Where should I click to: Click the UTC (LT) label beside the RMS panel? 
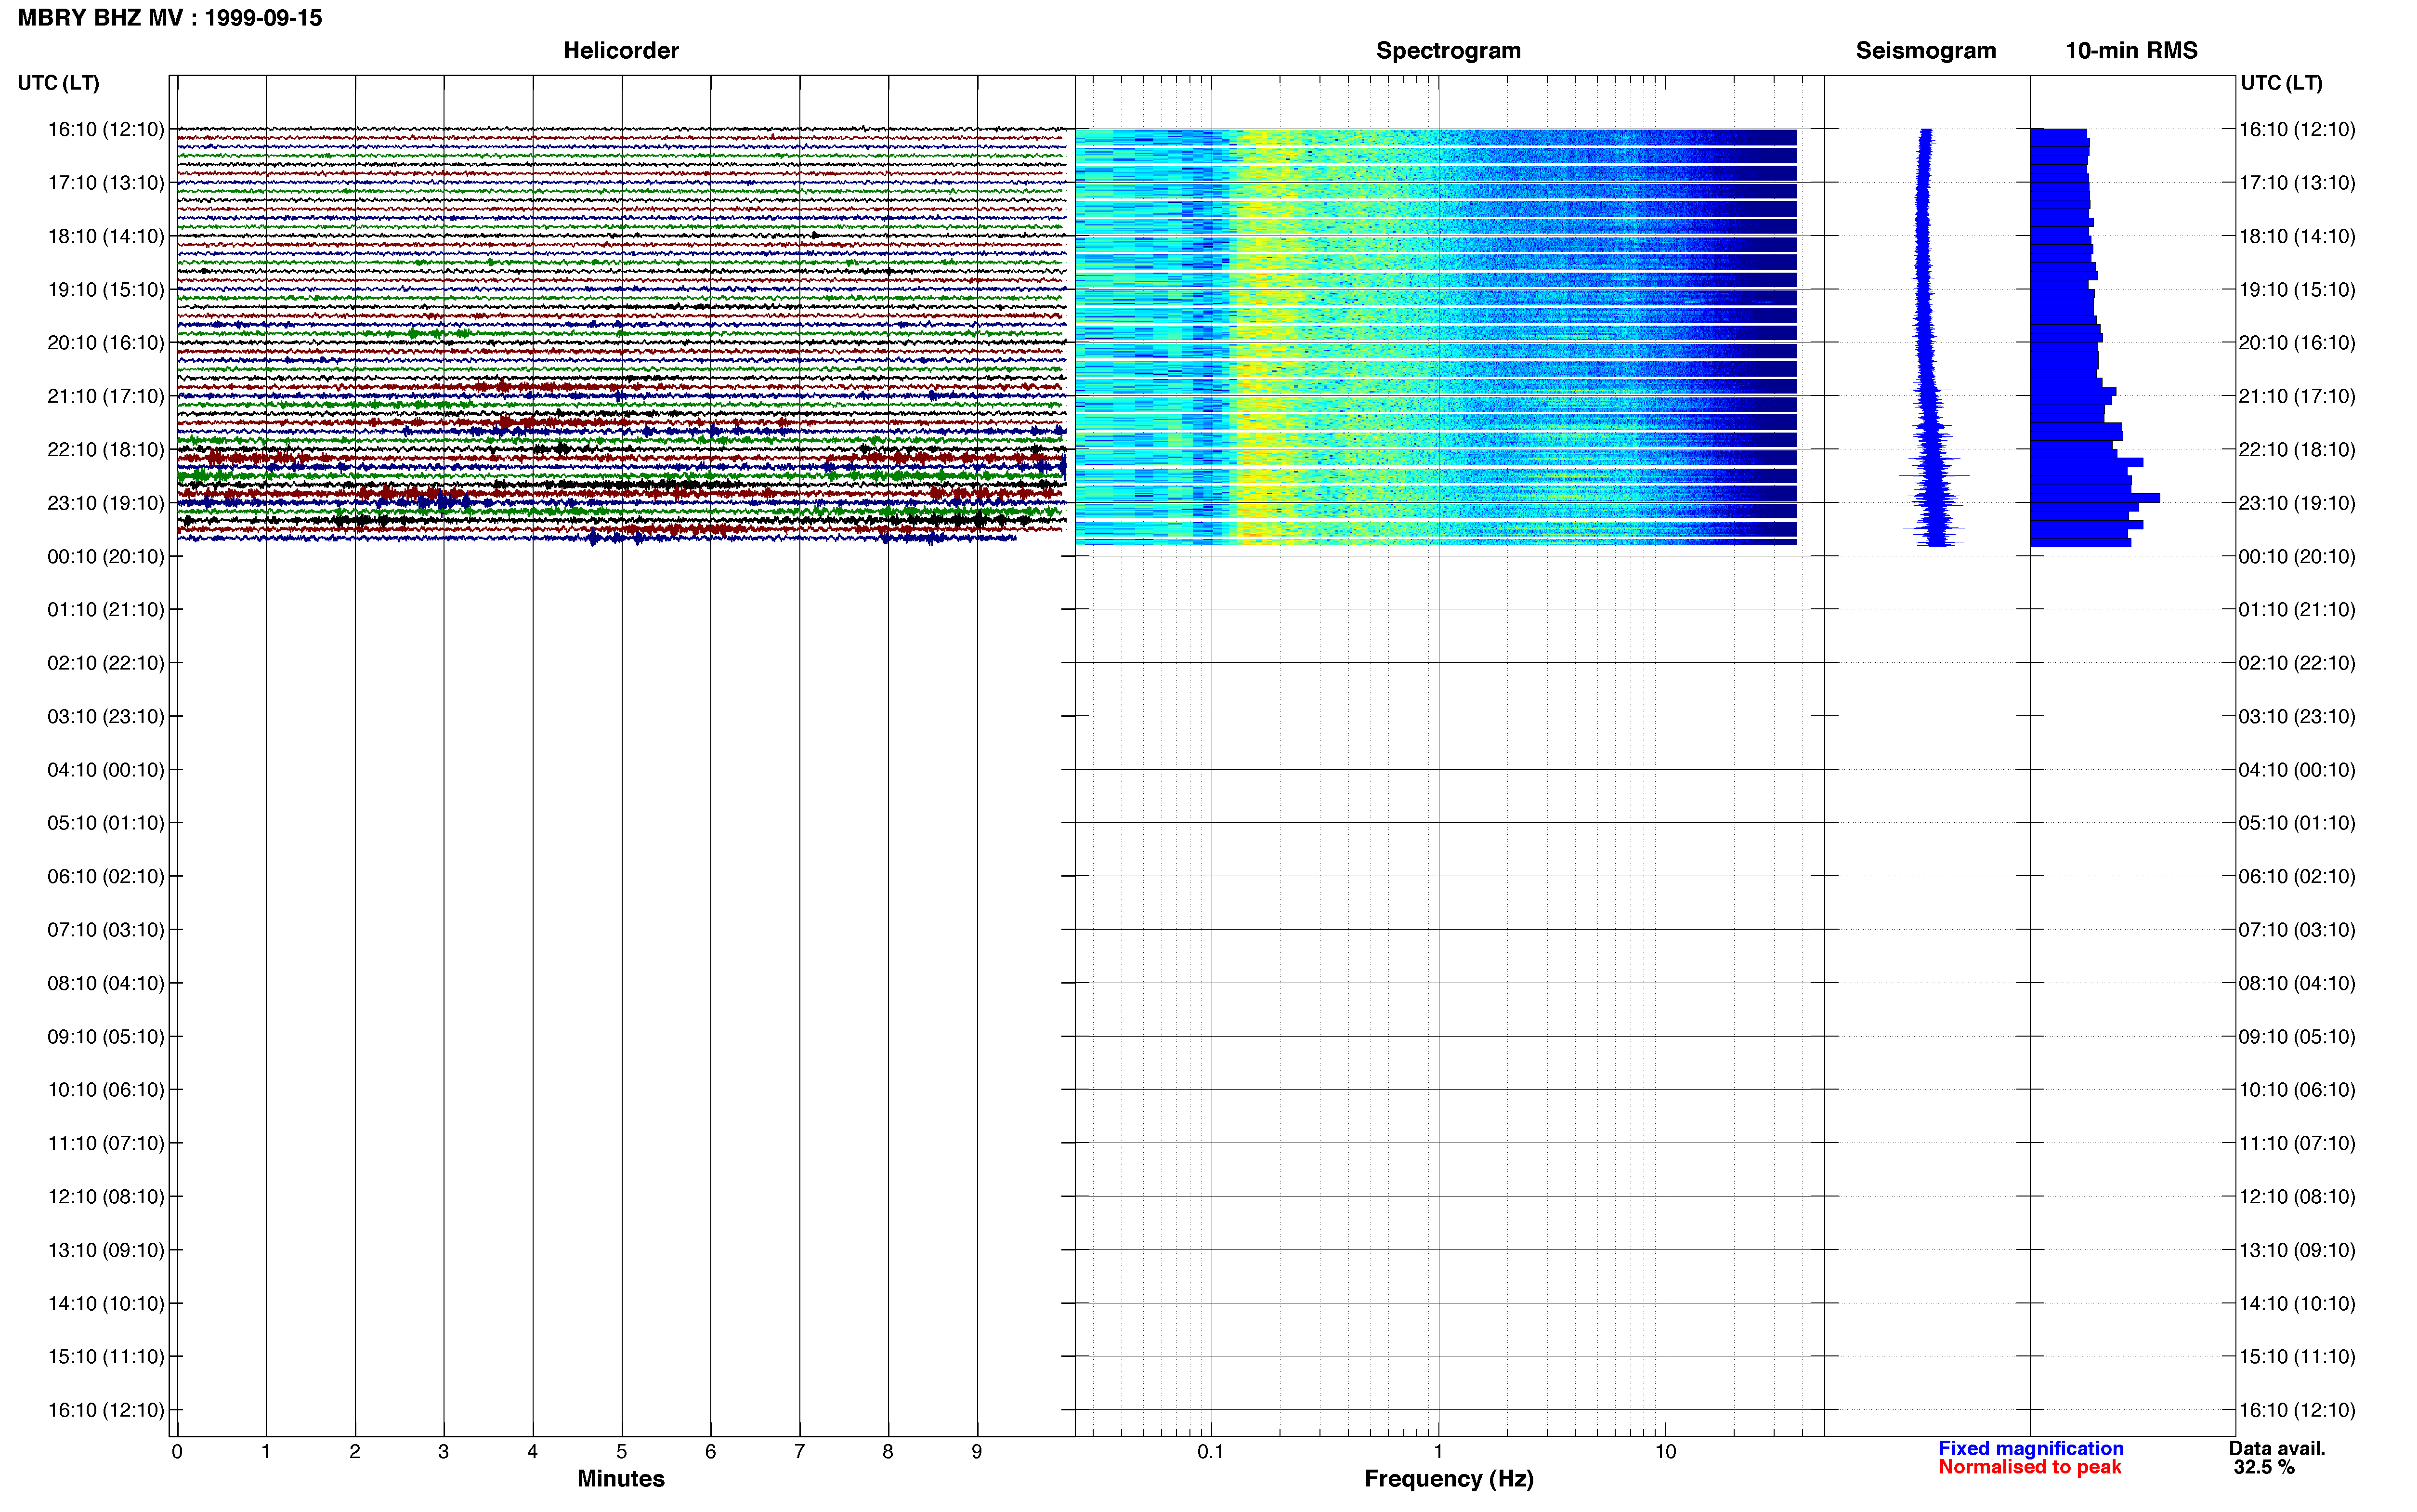click(x=2281, y=83)
